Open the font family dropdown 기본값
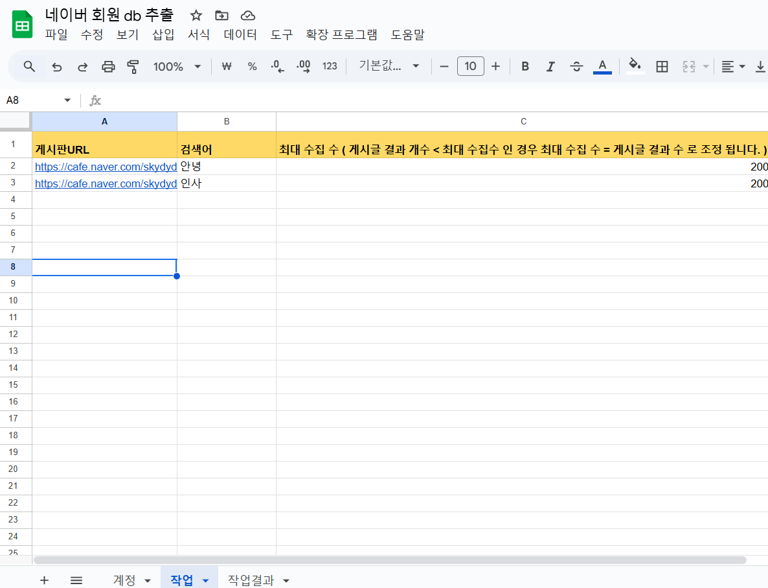This screenshot has width=768, height=588. tap(389, 65)
